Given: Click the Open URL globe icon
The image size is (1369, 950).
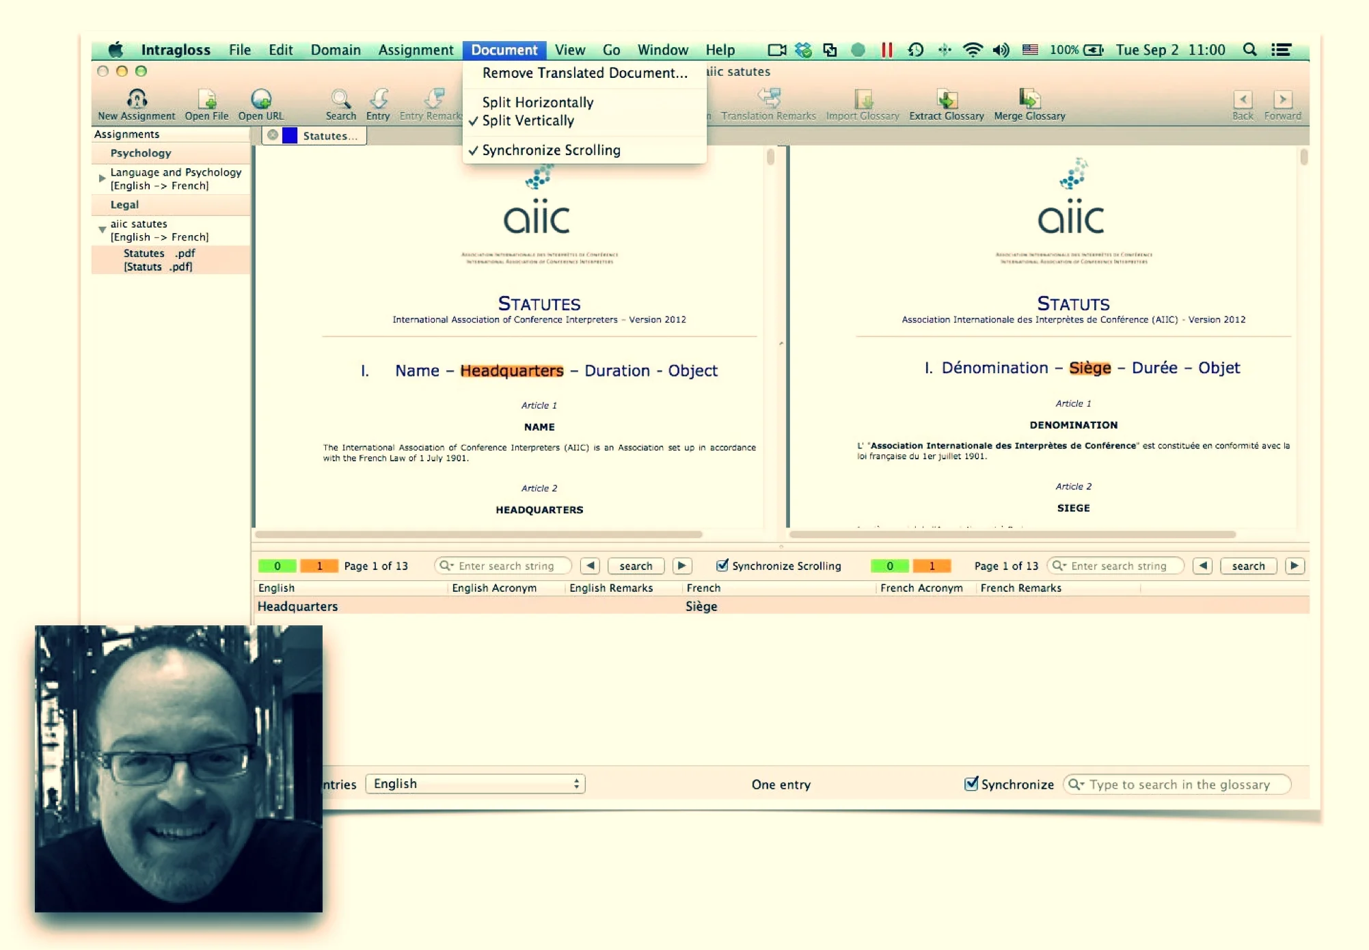Looking at the screenshot, I should pos(260,99).
